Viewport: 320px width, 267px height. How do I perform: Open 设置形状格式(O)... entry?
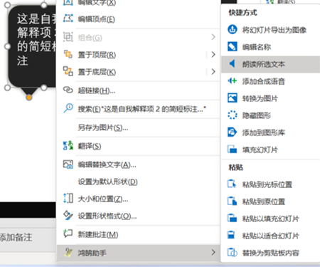(138, 216)
